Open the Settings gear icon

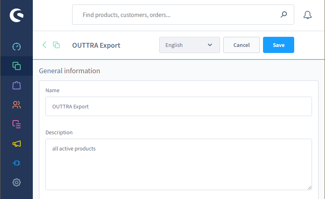(x=17, y=182)
